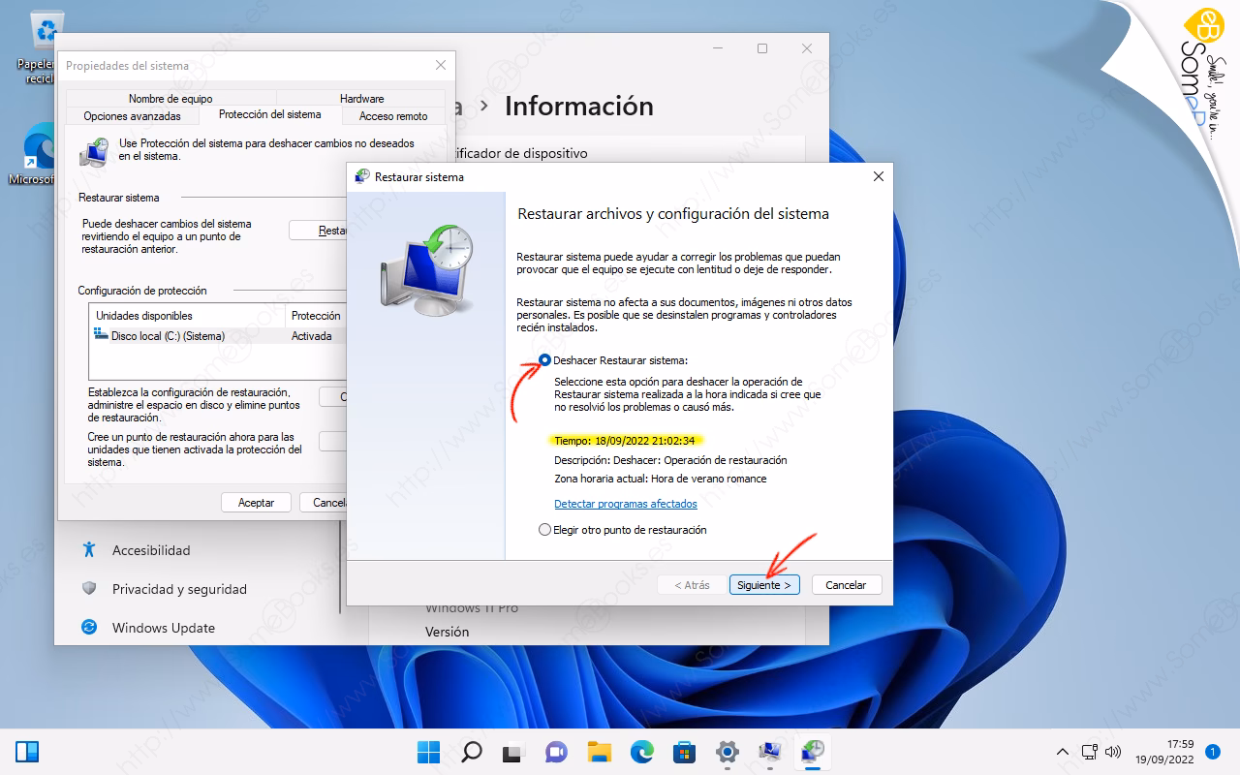This screenshot has width=1240, height=775.
Task: Click the Windows Start button
Action: [429, 752]
